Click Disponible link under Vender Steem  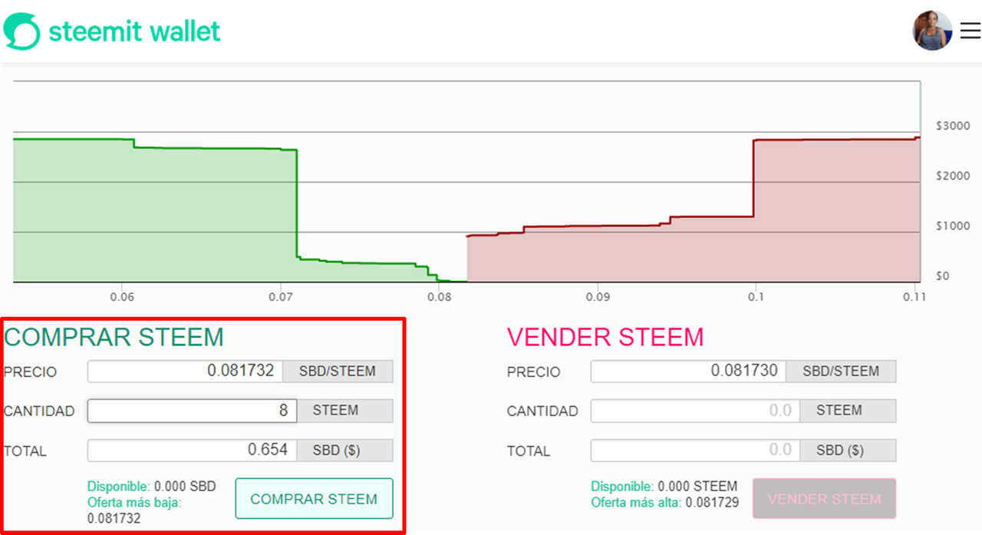[x=622, y=486]
